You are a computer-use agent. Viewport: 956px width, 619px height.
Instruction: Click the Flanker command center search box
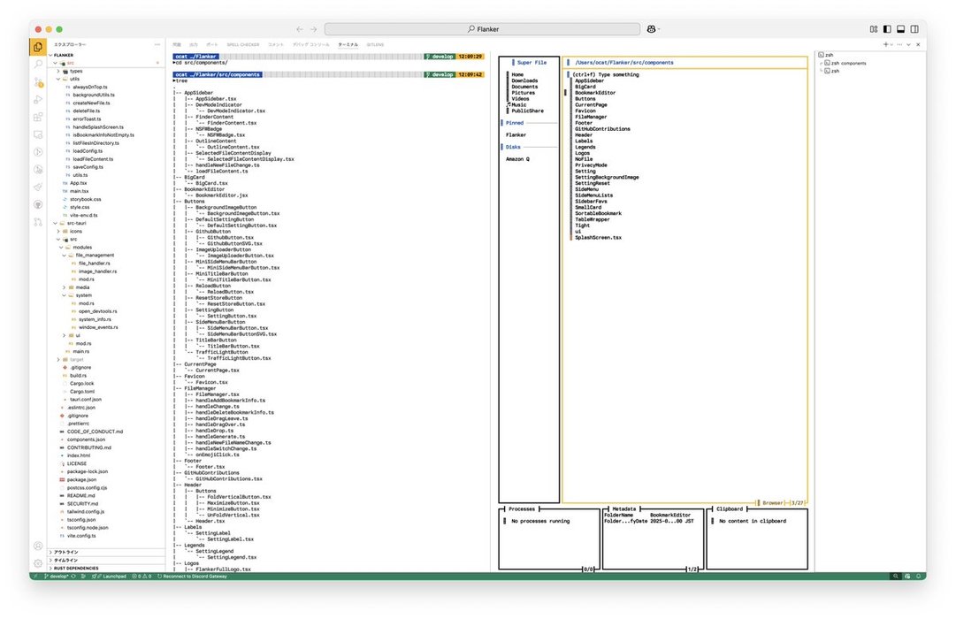483,29
